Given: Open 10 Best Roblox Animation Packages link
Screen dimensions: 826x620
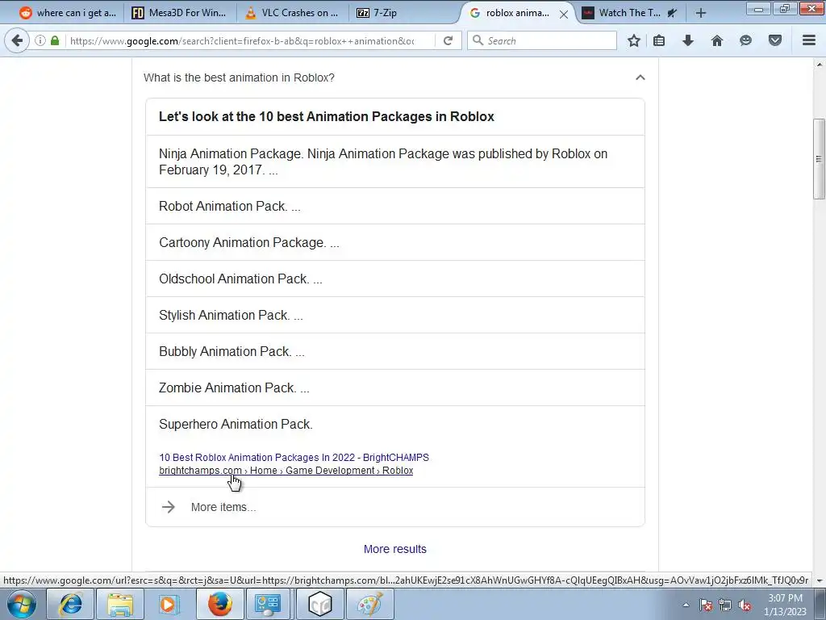Looking at the screenshot, I should (x=294, y=457).
